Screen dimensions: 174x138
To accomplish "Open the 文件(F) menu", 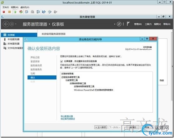I will 6,7.
